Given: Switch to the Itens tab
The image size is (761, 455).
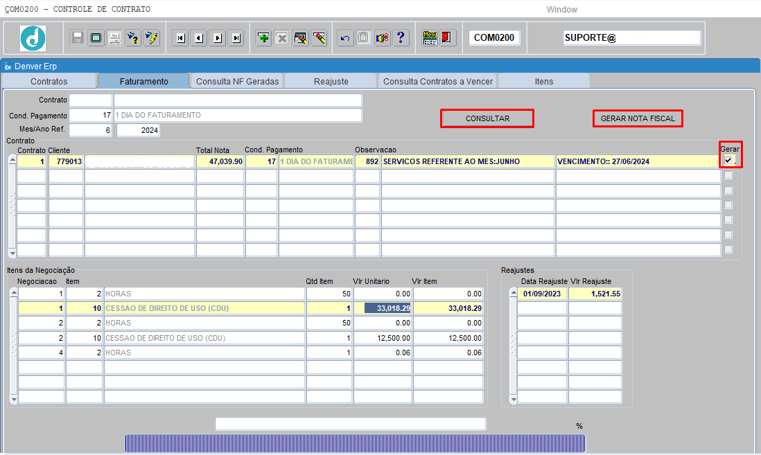Looking at the screenshot, I should click(544, 81).
